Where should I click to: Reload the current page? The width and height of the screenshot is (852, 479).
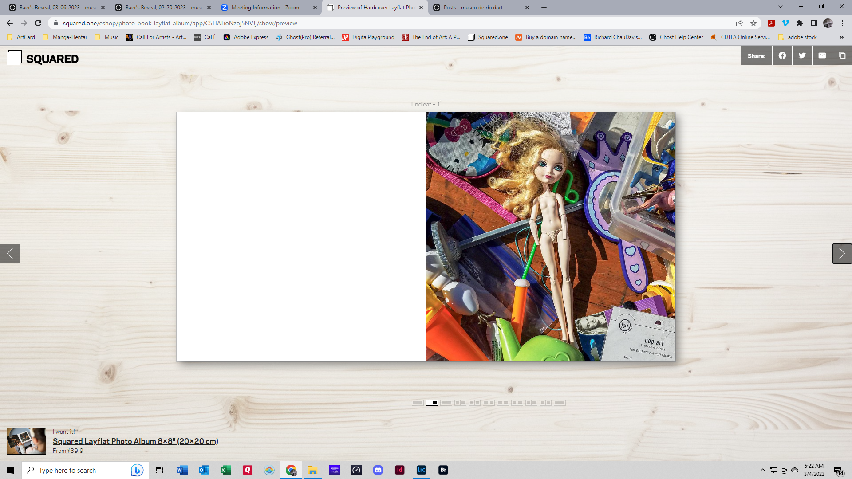pyautogui.click(x=38, y=23)
